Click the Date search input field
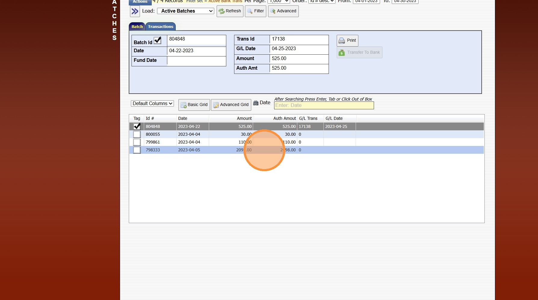Screen dimensions: 538x300 324,105
